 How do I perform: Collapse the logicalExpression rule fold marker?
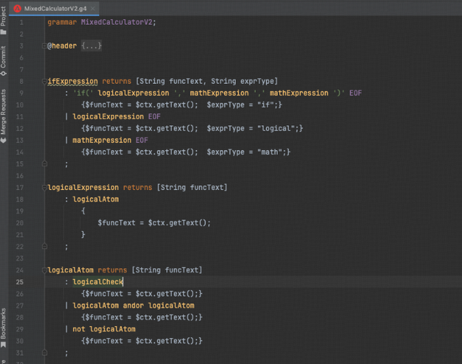45,187
